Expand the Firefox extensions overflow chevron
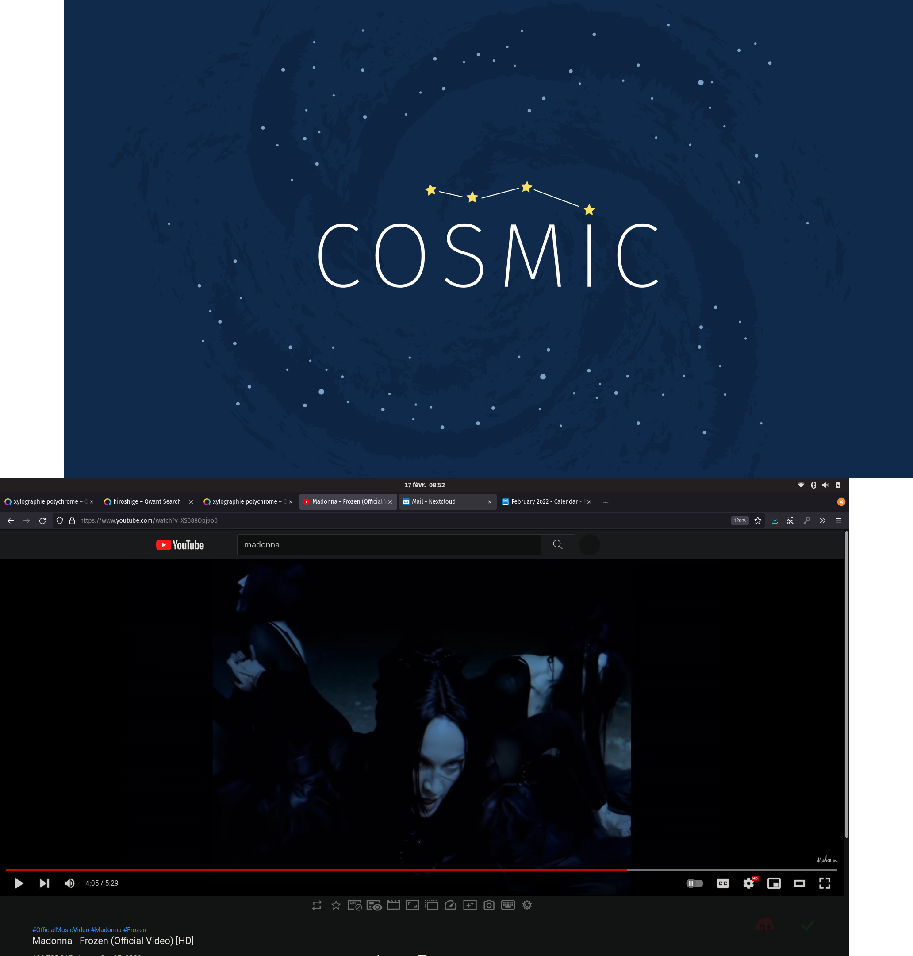This screenshot has width=913, height=956. point(822,520)
